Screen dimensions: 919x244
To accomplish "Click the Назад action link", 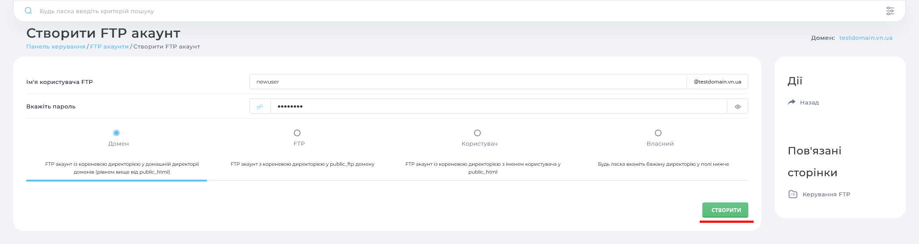I will 809,102.
